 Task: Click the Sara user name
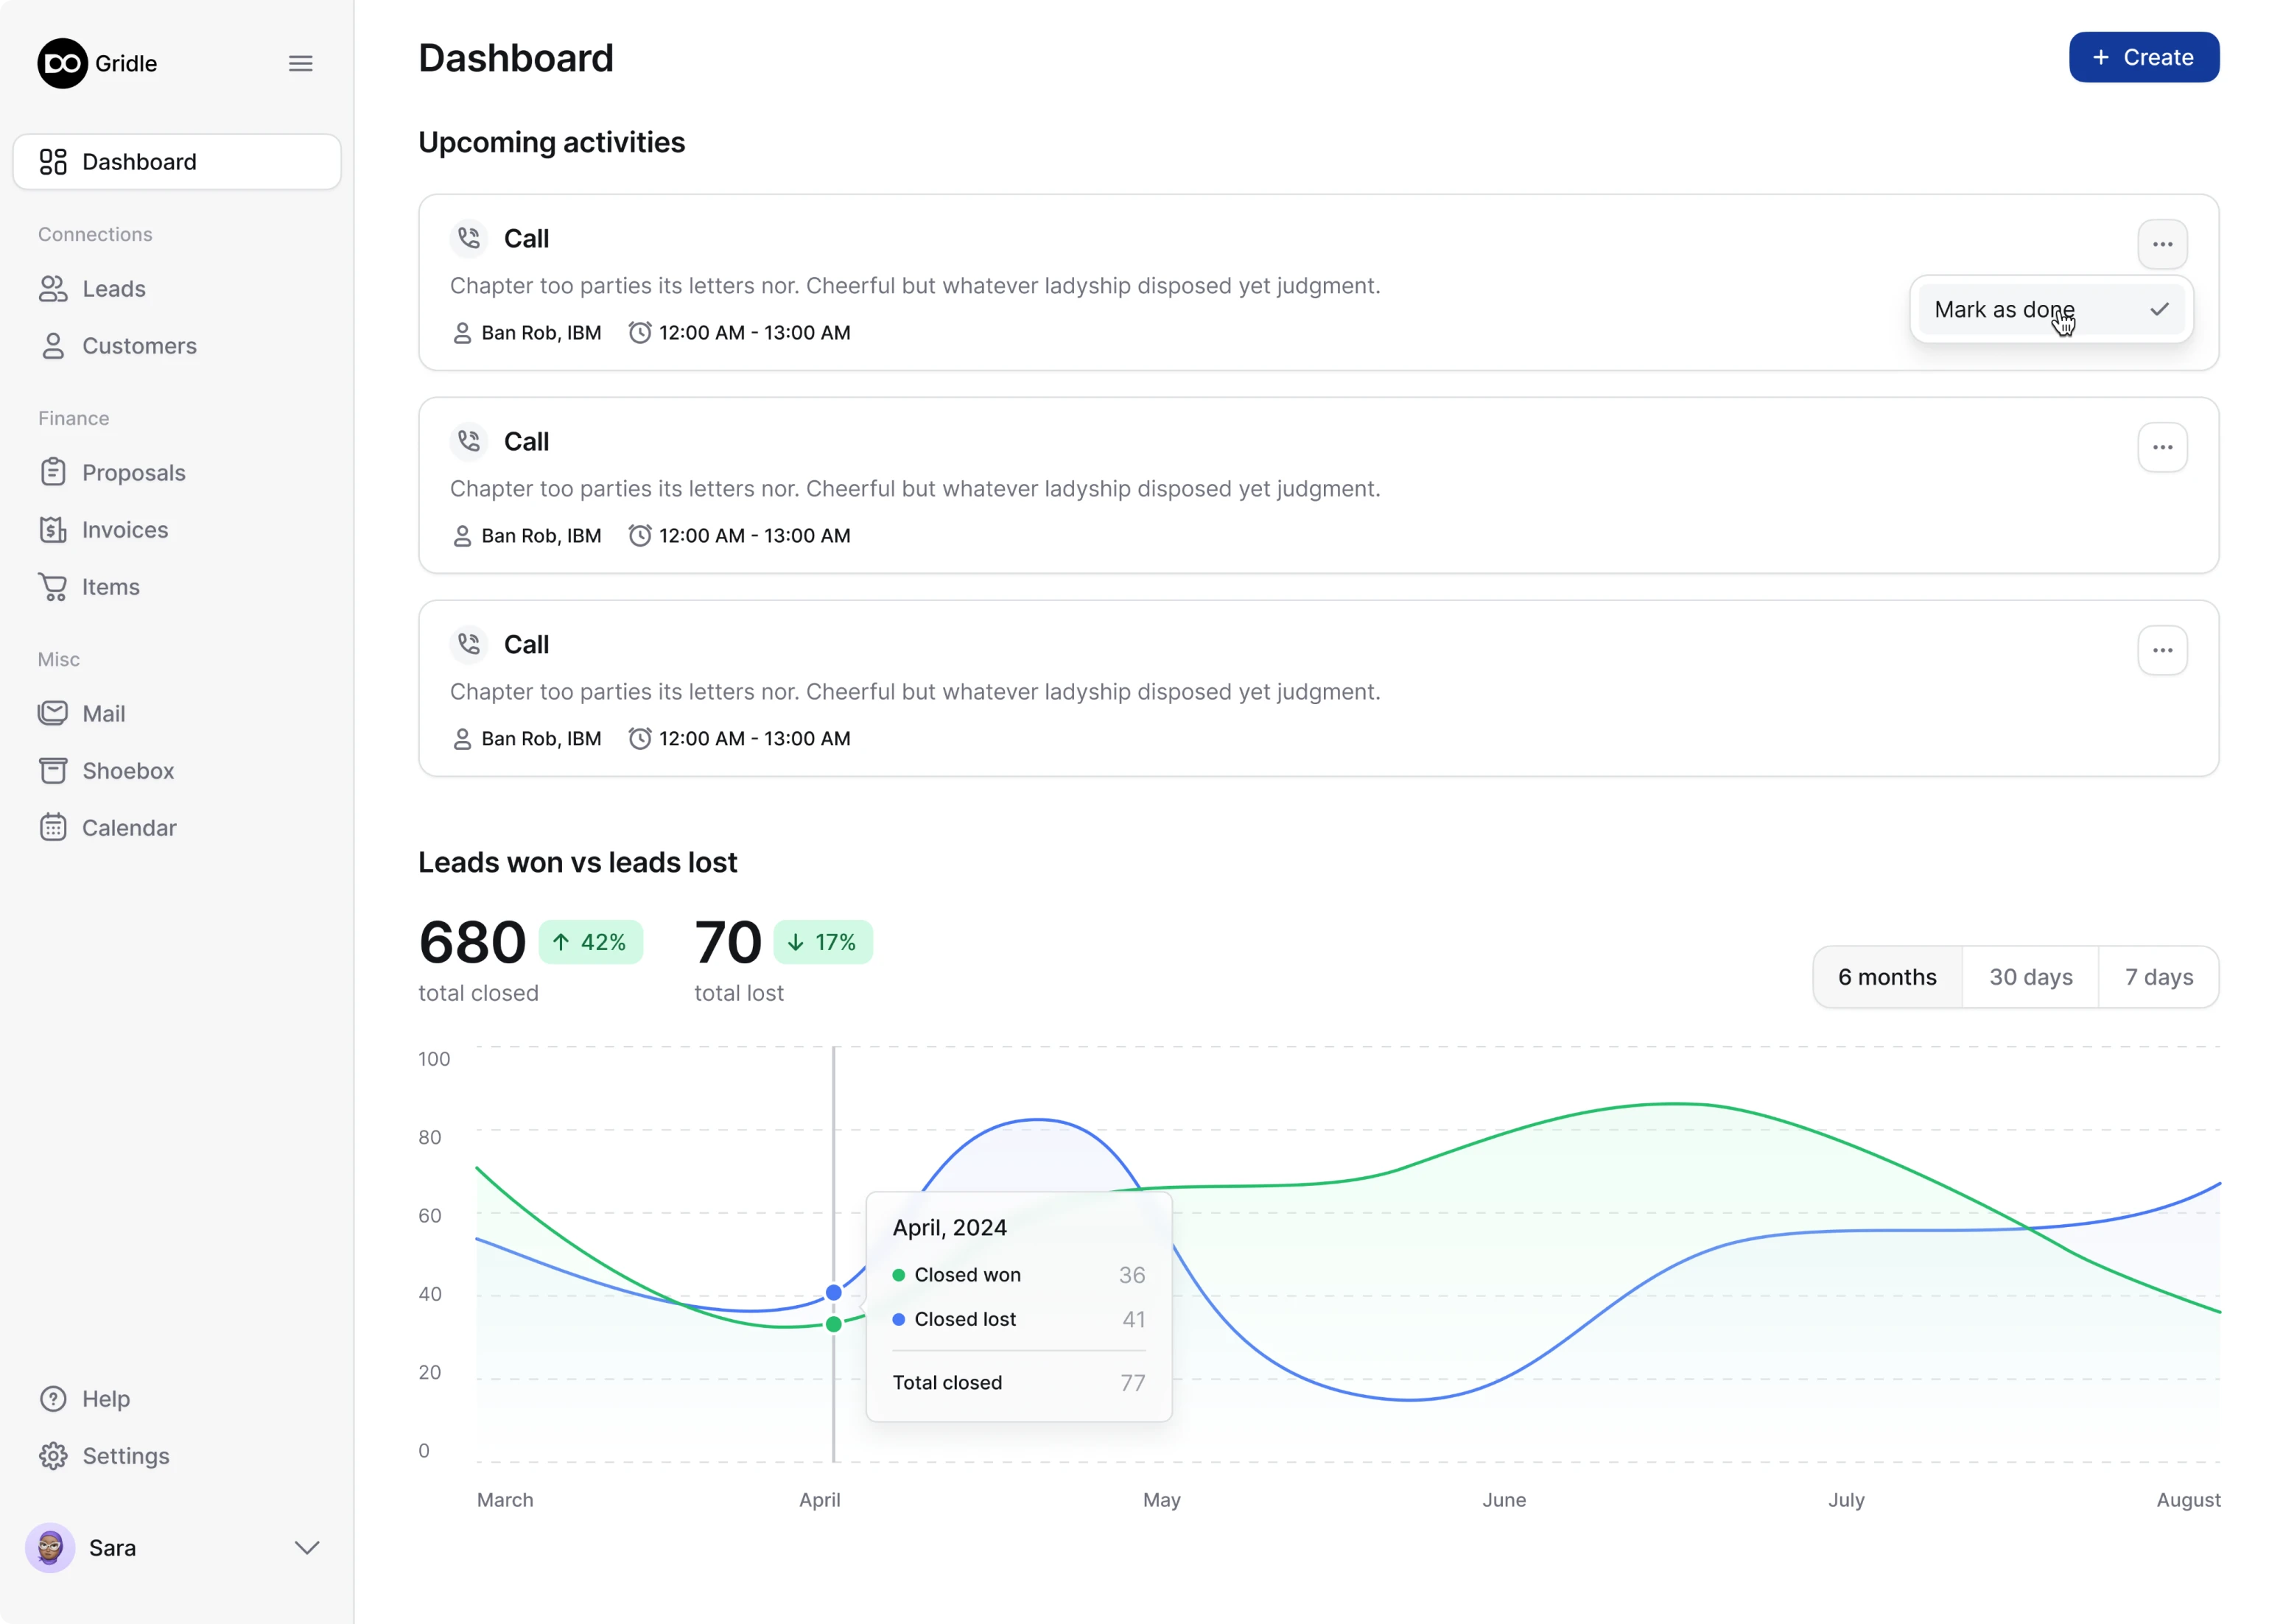[112, 1547]
